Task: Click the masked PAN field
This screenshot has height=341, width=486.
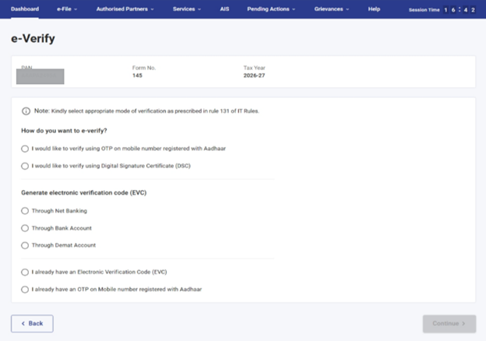Action: pyautogui.click(x=42, y=76)
